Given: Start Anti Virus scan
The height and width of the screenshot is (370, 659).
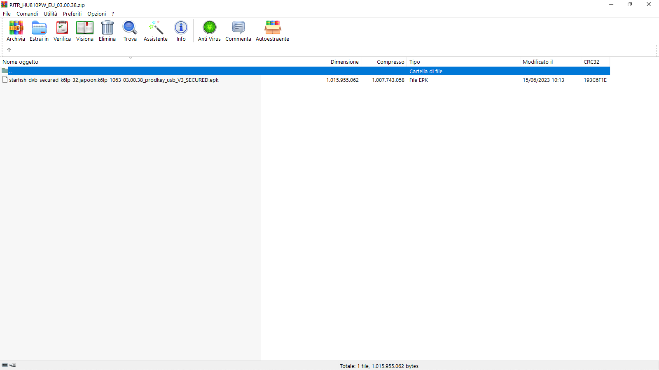Looking at the screenshot, I should click(x=209, y=31).
